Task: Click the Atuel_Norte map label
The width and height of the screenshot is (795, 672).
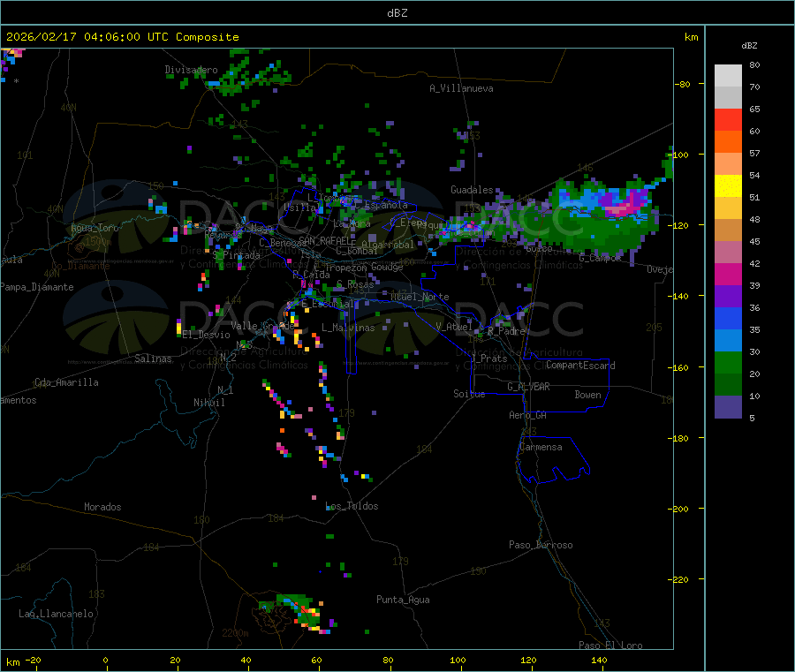Action: 420,297
